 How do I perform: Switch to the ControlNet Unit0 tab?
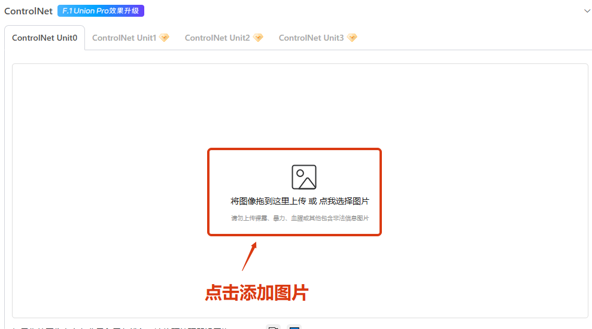pos(44,38)
